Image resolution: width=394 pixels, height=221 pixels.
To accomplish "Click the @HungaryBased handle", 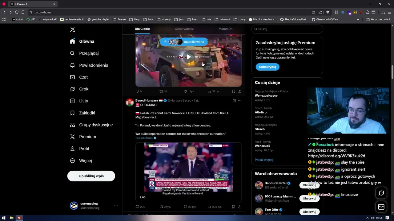I will point(179,100).
